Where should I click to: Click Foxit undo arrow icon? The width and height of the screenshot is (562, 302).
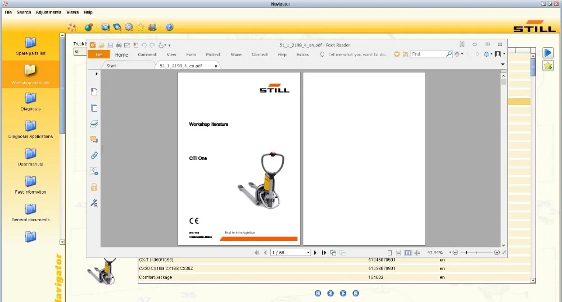click(144, 45)
